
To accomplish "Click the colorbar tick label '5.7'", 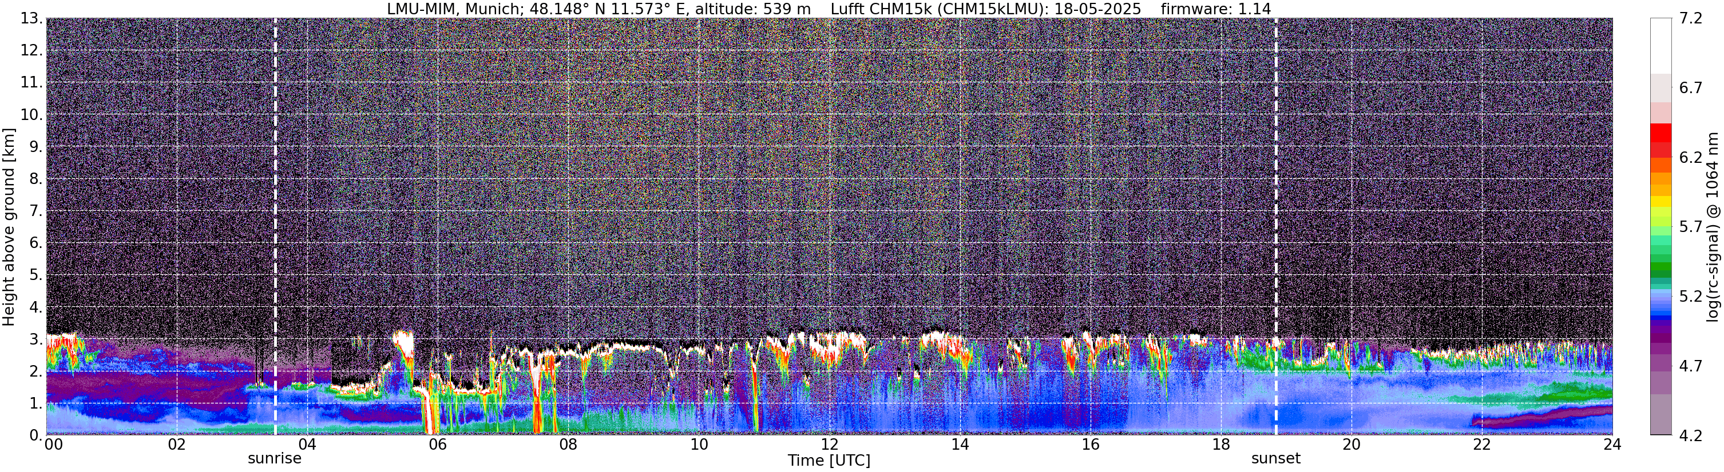I will [1691, 227].
